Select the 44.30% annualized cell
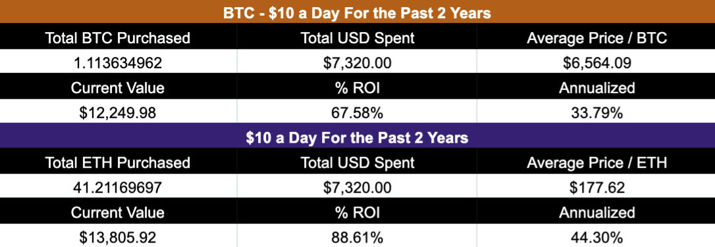Screen dimensions: 715x247 (596, 236)
